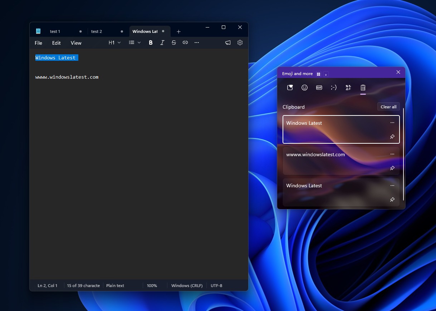Select the Windows Latest tab
Image resolution: width=436 pixels, height=311 pixels.
tap(150, 31)
